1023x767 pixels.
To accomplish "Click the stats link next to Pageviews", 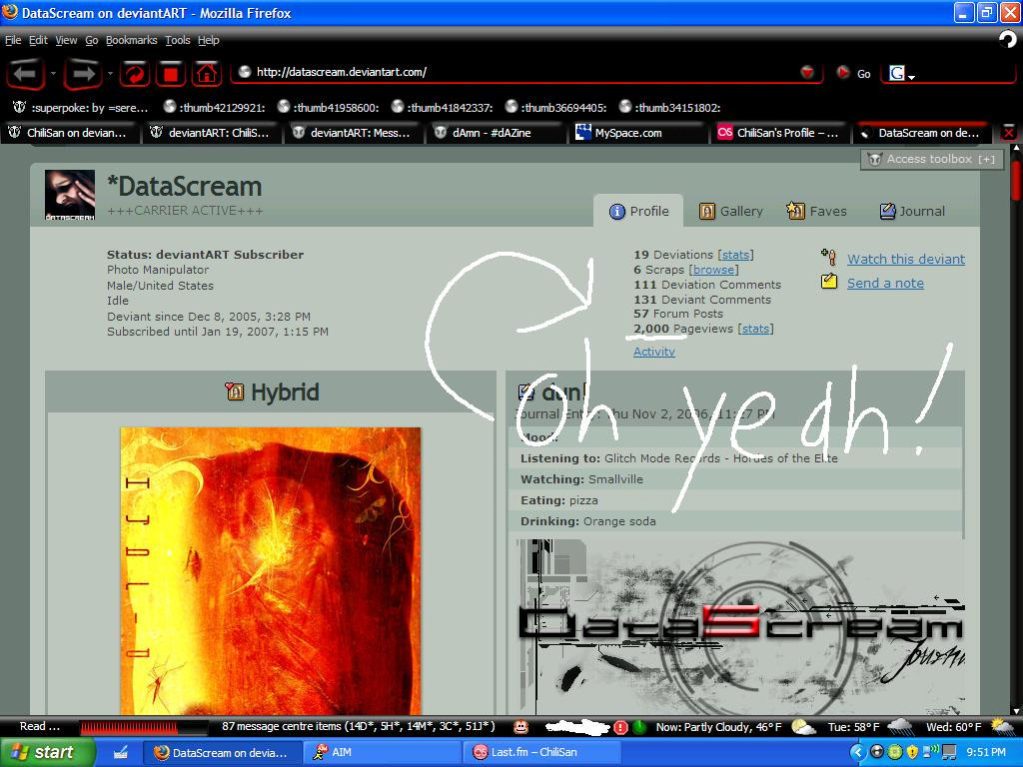I will pyautogui.click(x=755, y=329).
